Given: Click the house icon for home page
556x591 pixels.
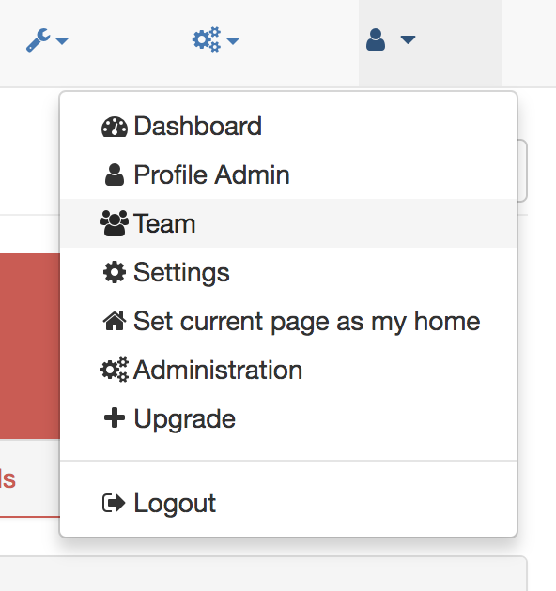Looking at the screenshot, I should 115,321.
